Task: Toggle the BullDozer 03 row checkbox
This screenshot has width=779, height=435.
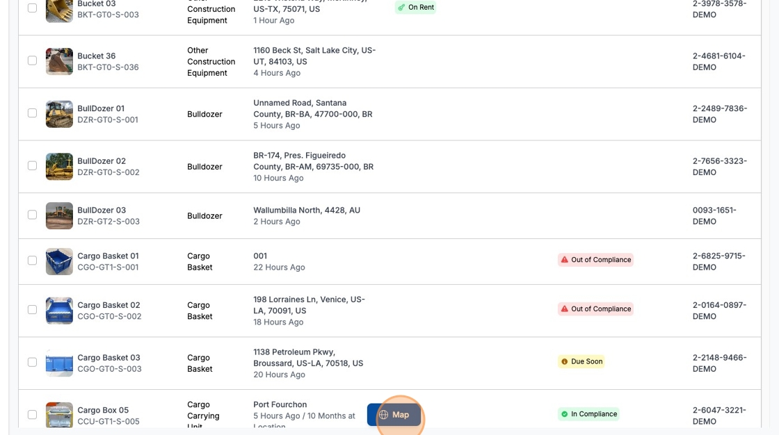Action: point(32,215)
